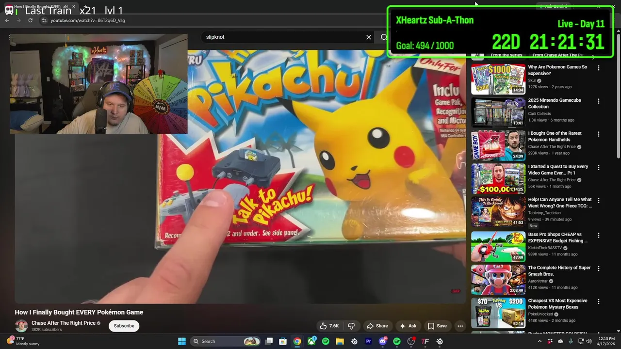Subscribe to Chase After The Right Price
Screen dimensions: 621x349
click(124, 326)
